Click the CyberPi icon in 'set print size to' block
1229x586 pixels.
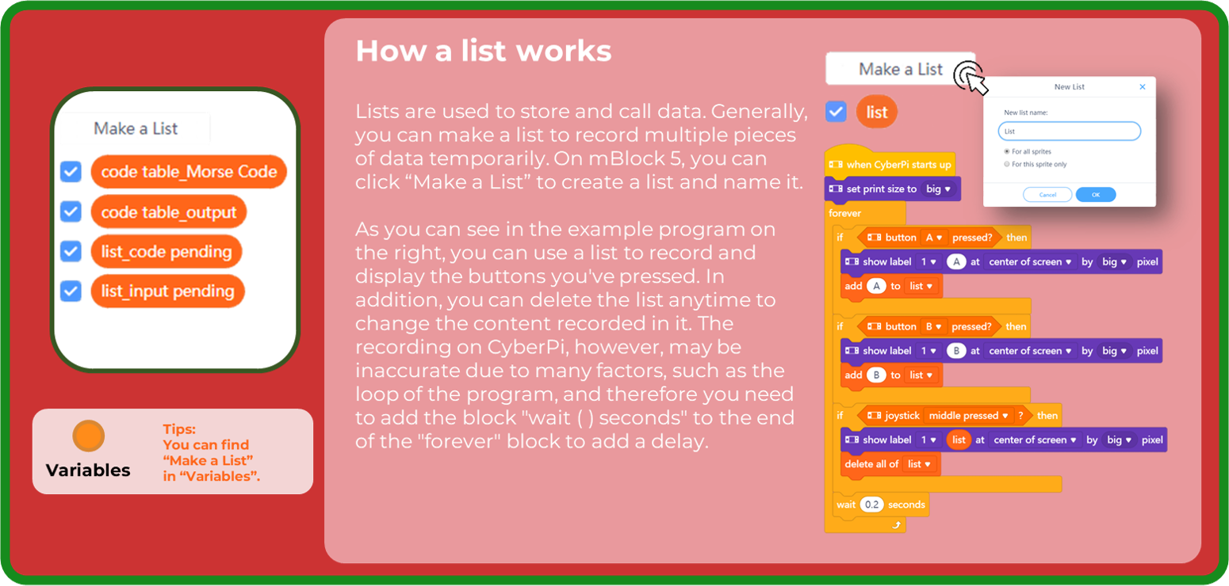click(835, 188)
